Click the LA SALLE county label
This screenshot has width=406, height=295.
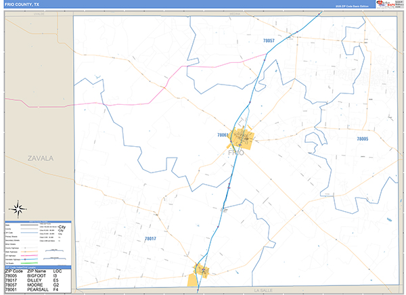tap(263, 290)
